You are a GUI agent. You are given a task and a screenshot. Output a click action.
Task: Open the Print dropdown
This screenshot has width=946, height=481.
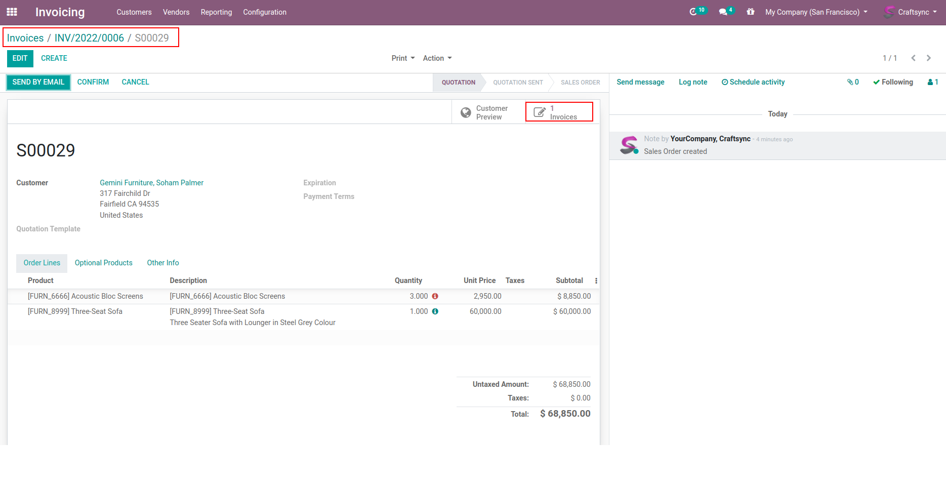pos(403,58)
